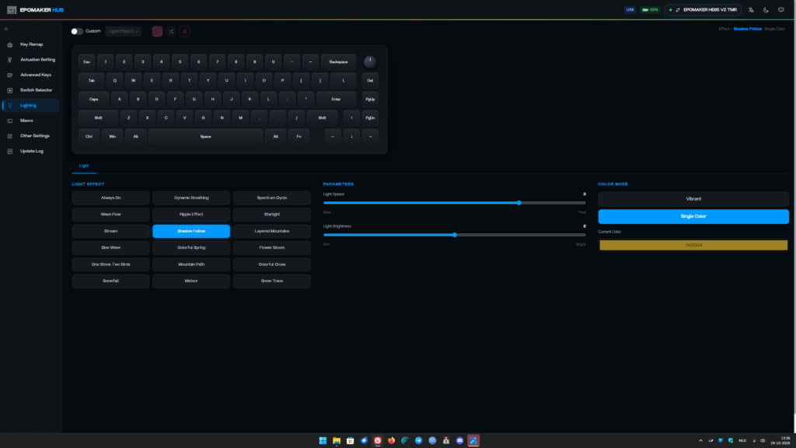
Task: Click the Switch Selector sidebar icon
Action: (9, 90)
